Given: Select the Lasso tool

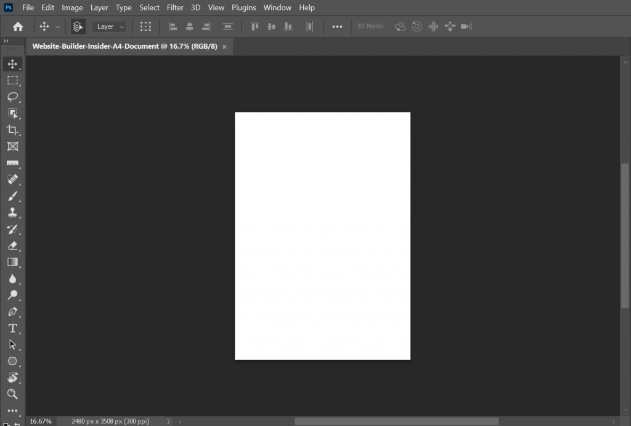Looking at the screenshot, I should [x=13, y=97].
